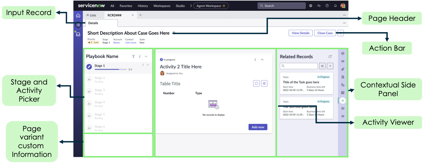Open the help question mark icon

pos(327,6)
